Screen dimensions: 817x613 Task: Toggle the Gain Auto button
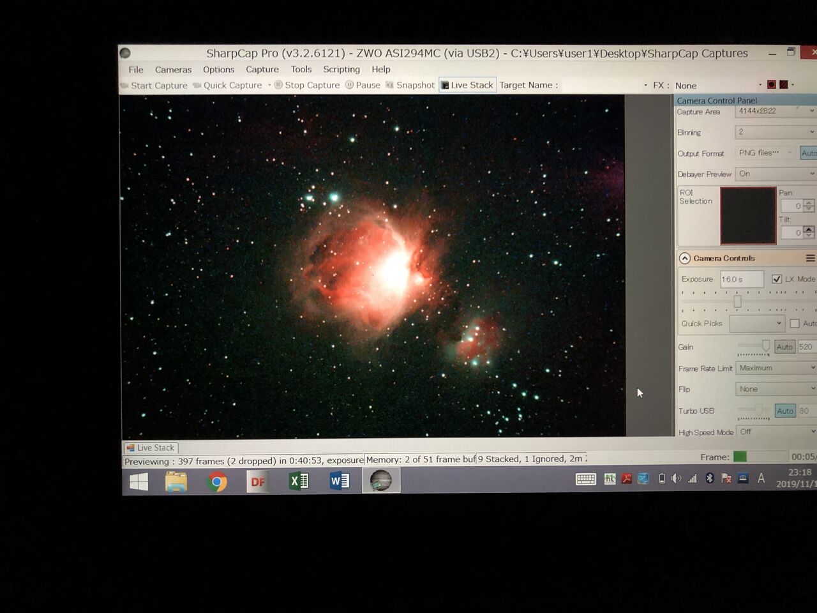pyautogui.click(x=784, y=347)
